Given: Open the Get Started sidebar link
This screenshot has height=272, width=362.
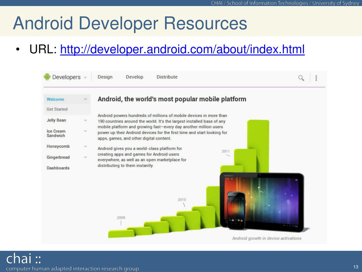Looking at the screenshot, I should (57, 109).
